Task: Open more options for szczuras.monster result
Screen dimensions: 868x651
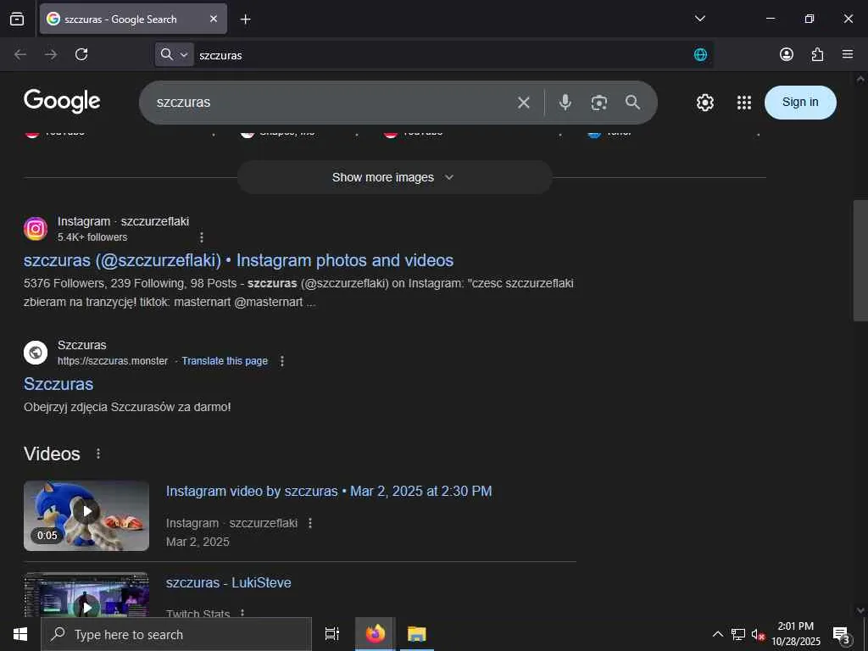Action: [281, 361]
